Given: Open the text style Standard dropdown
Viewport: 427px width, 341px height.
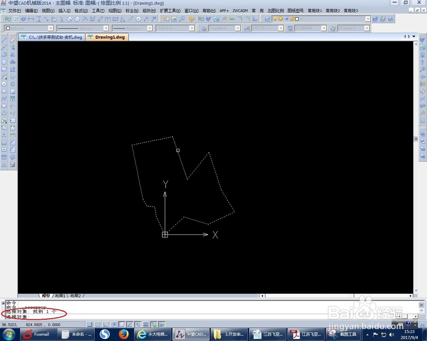Looking at the screenshot, I should [x=238, y=28].
